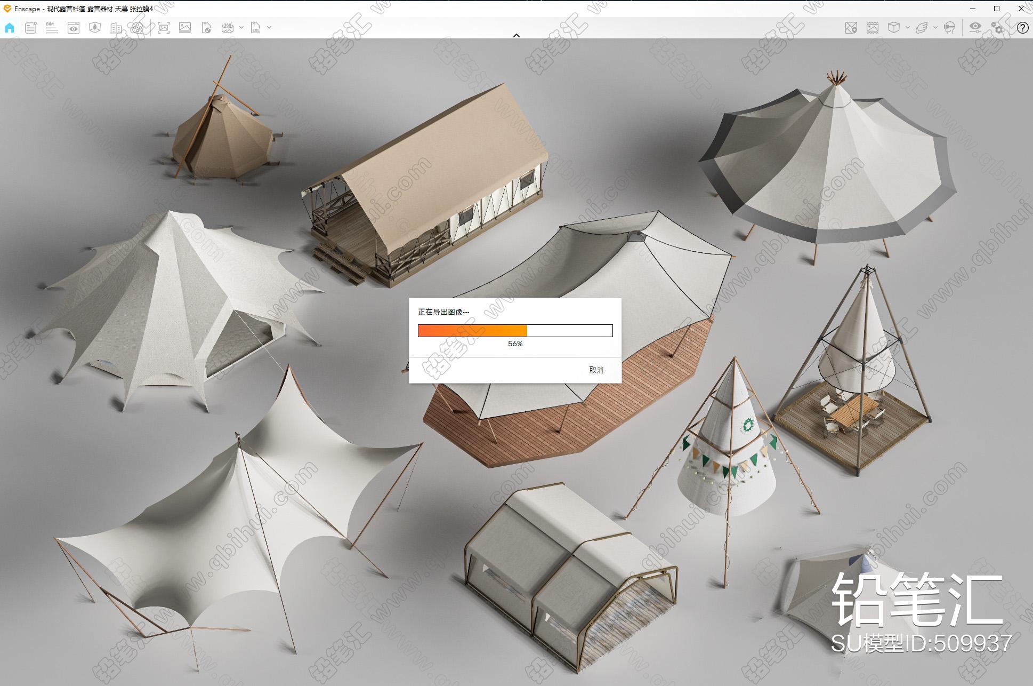Export a 360 panorama icon
The height and width of the screenshot is (686, 1033).
[x=228, y=28]
